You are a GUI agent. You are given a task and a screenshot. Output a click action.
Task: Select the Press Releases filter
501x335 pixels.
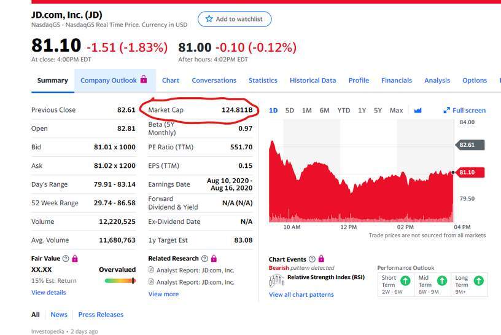click(x=101, y=315)
